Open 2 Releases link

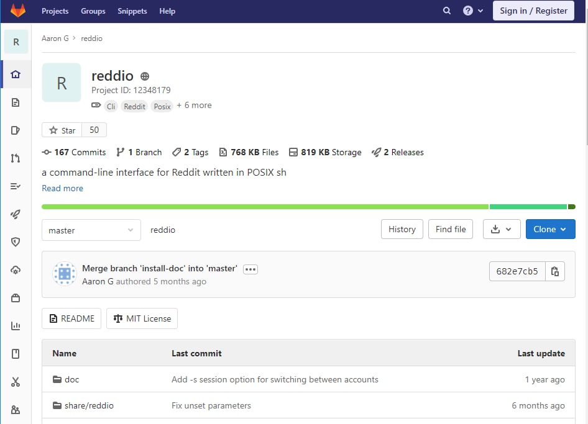[398, 153]
